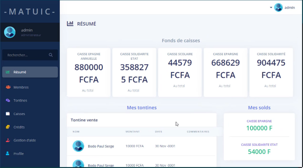Click the Tontines coins icon
Image resolution: width=303 pixels, height=168 pixels.
point(8,101)
